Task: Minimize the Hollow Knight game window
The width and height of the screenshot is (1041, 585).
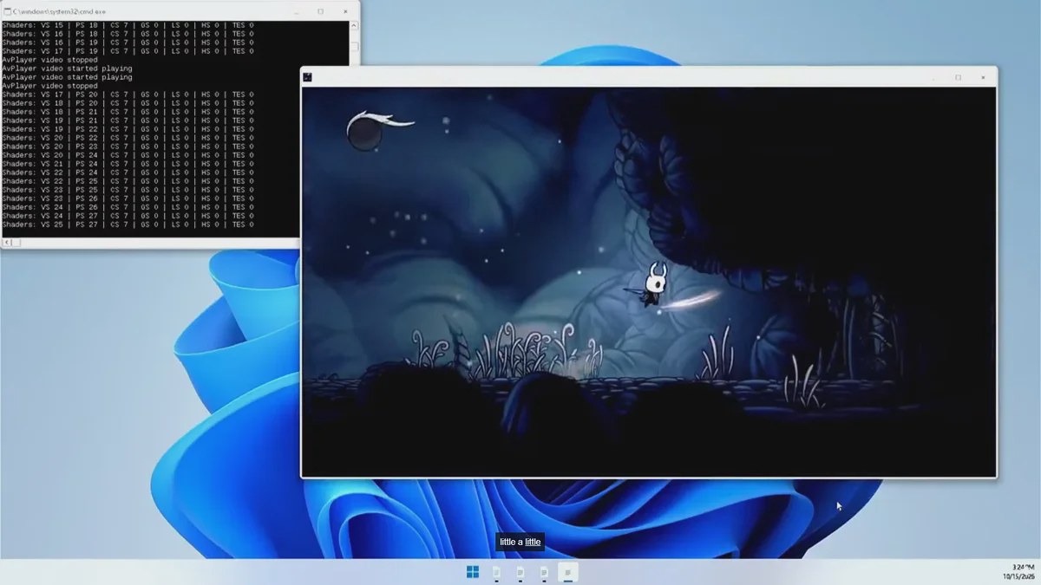Action: (x=933, y=77)
